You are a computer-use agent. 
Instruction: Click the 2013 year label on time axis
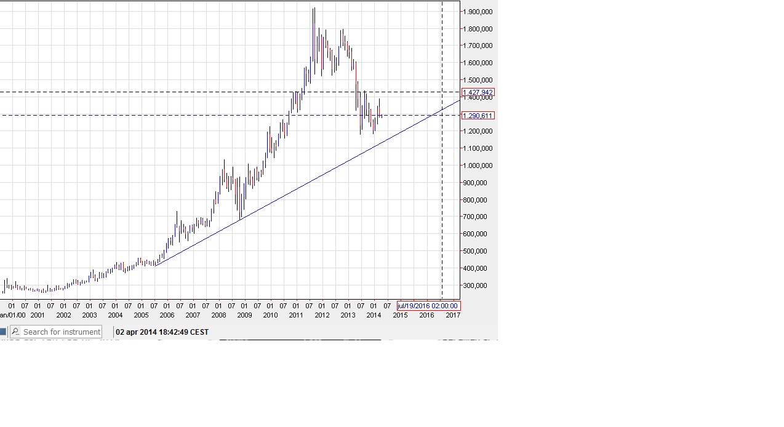tap(348, 315)
